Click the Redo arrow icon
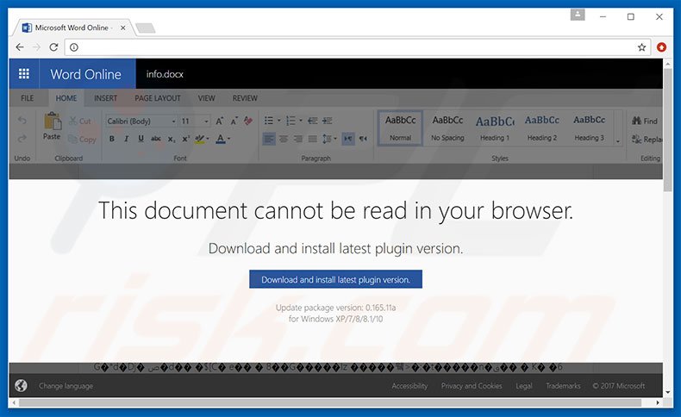The image size is (681, 417). [x=22, y=139]
